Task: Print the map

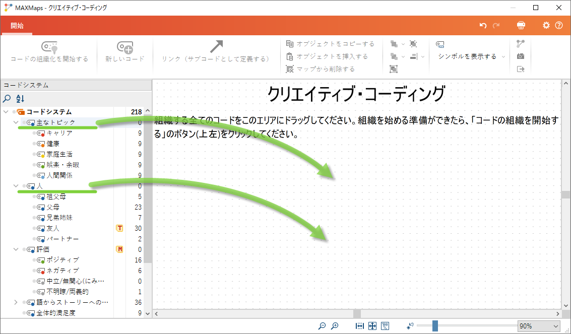Action: tap(521, 25)
